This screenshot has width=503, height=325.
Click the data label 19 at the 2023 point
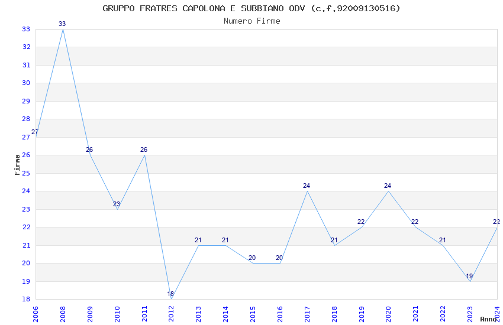tap(469, 276)
